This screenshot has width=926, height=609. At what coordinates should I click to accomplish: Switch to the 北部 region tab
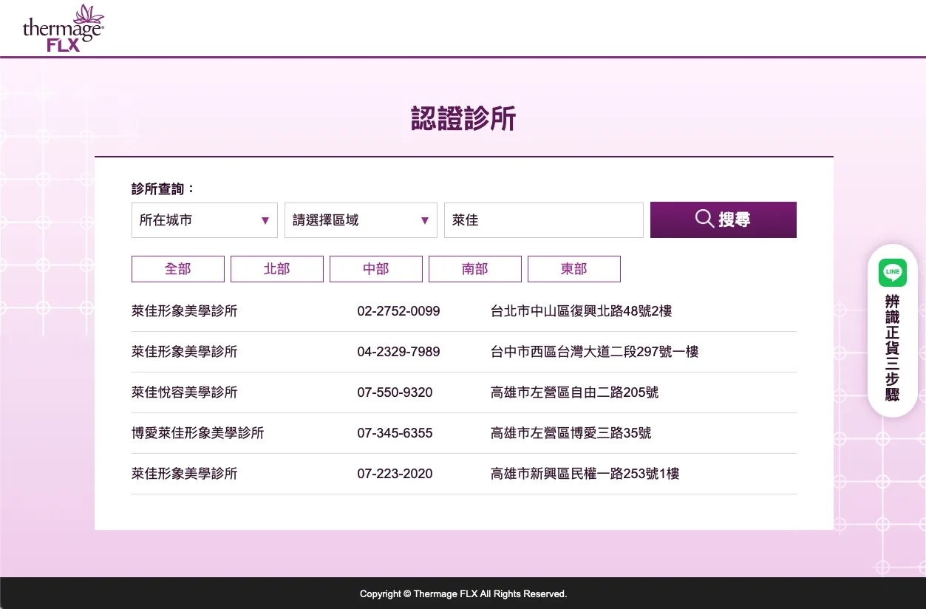[x=276, y=269]
